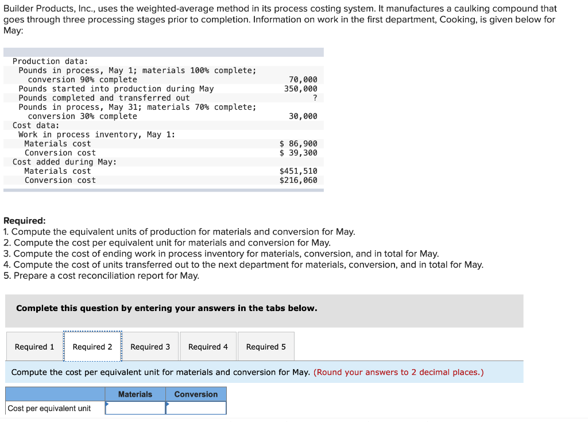Click requirement 3 about ending work in process
This screenshot has width=588, height=422.
pyautogui.click(x=221, y=254)
